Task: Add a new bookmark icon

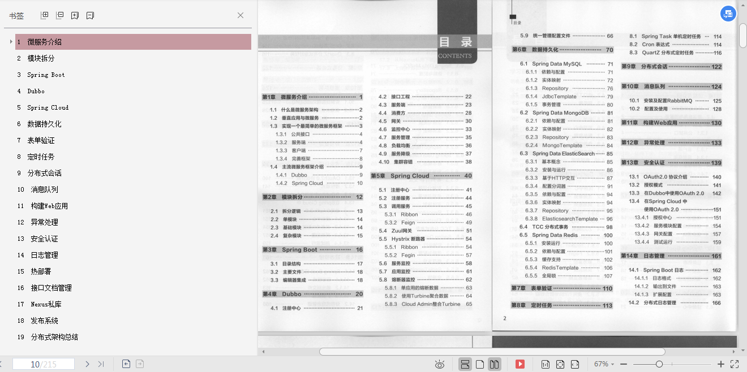Action: [75, 15]
